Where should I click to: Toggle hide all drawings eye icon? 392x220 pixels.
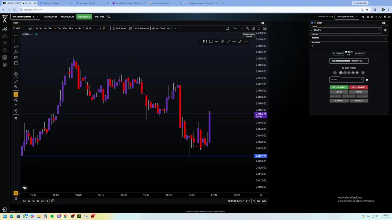point(16,111)
